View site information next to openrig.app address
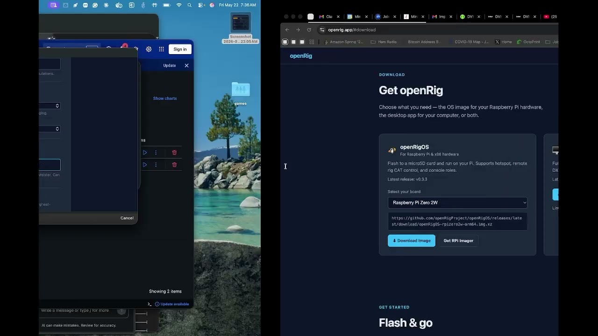This screenshot has width=598, height=336. [x=322, y=30]
